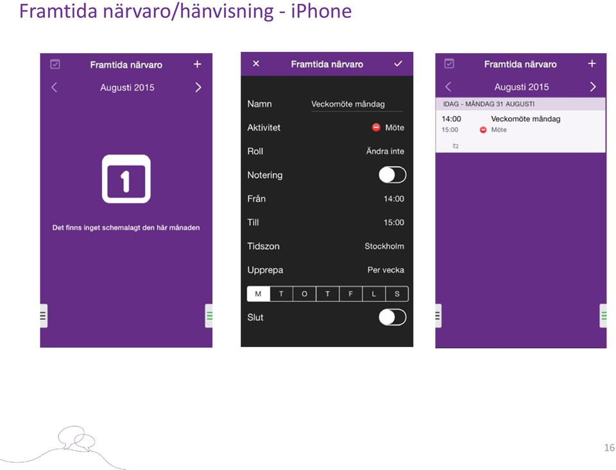This screenshot has width=616, height=470.
Task: Open the Aktivitet picker showing Möte
Action: tap(327, 128)
